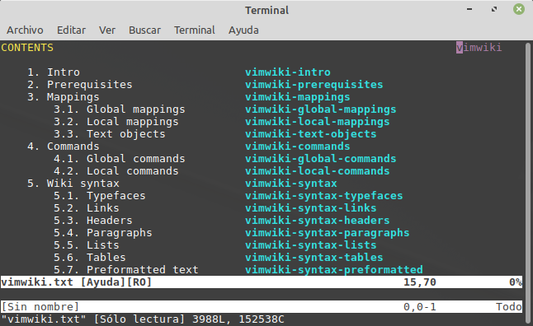Click the vimwiki-global-mappings tag link
Screen dimensions: 533x326
click(x=321, y=109)
